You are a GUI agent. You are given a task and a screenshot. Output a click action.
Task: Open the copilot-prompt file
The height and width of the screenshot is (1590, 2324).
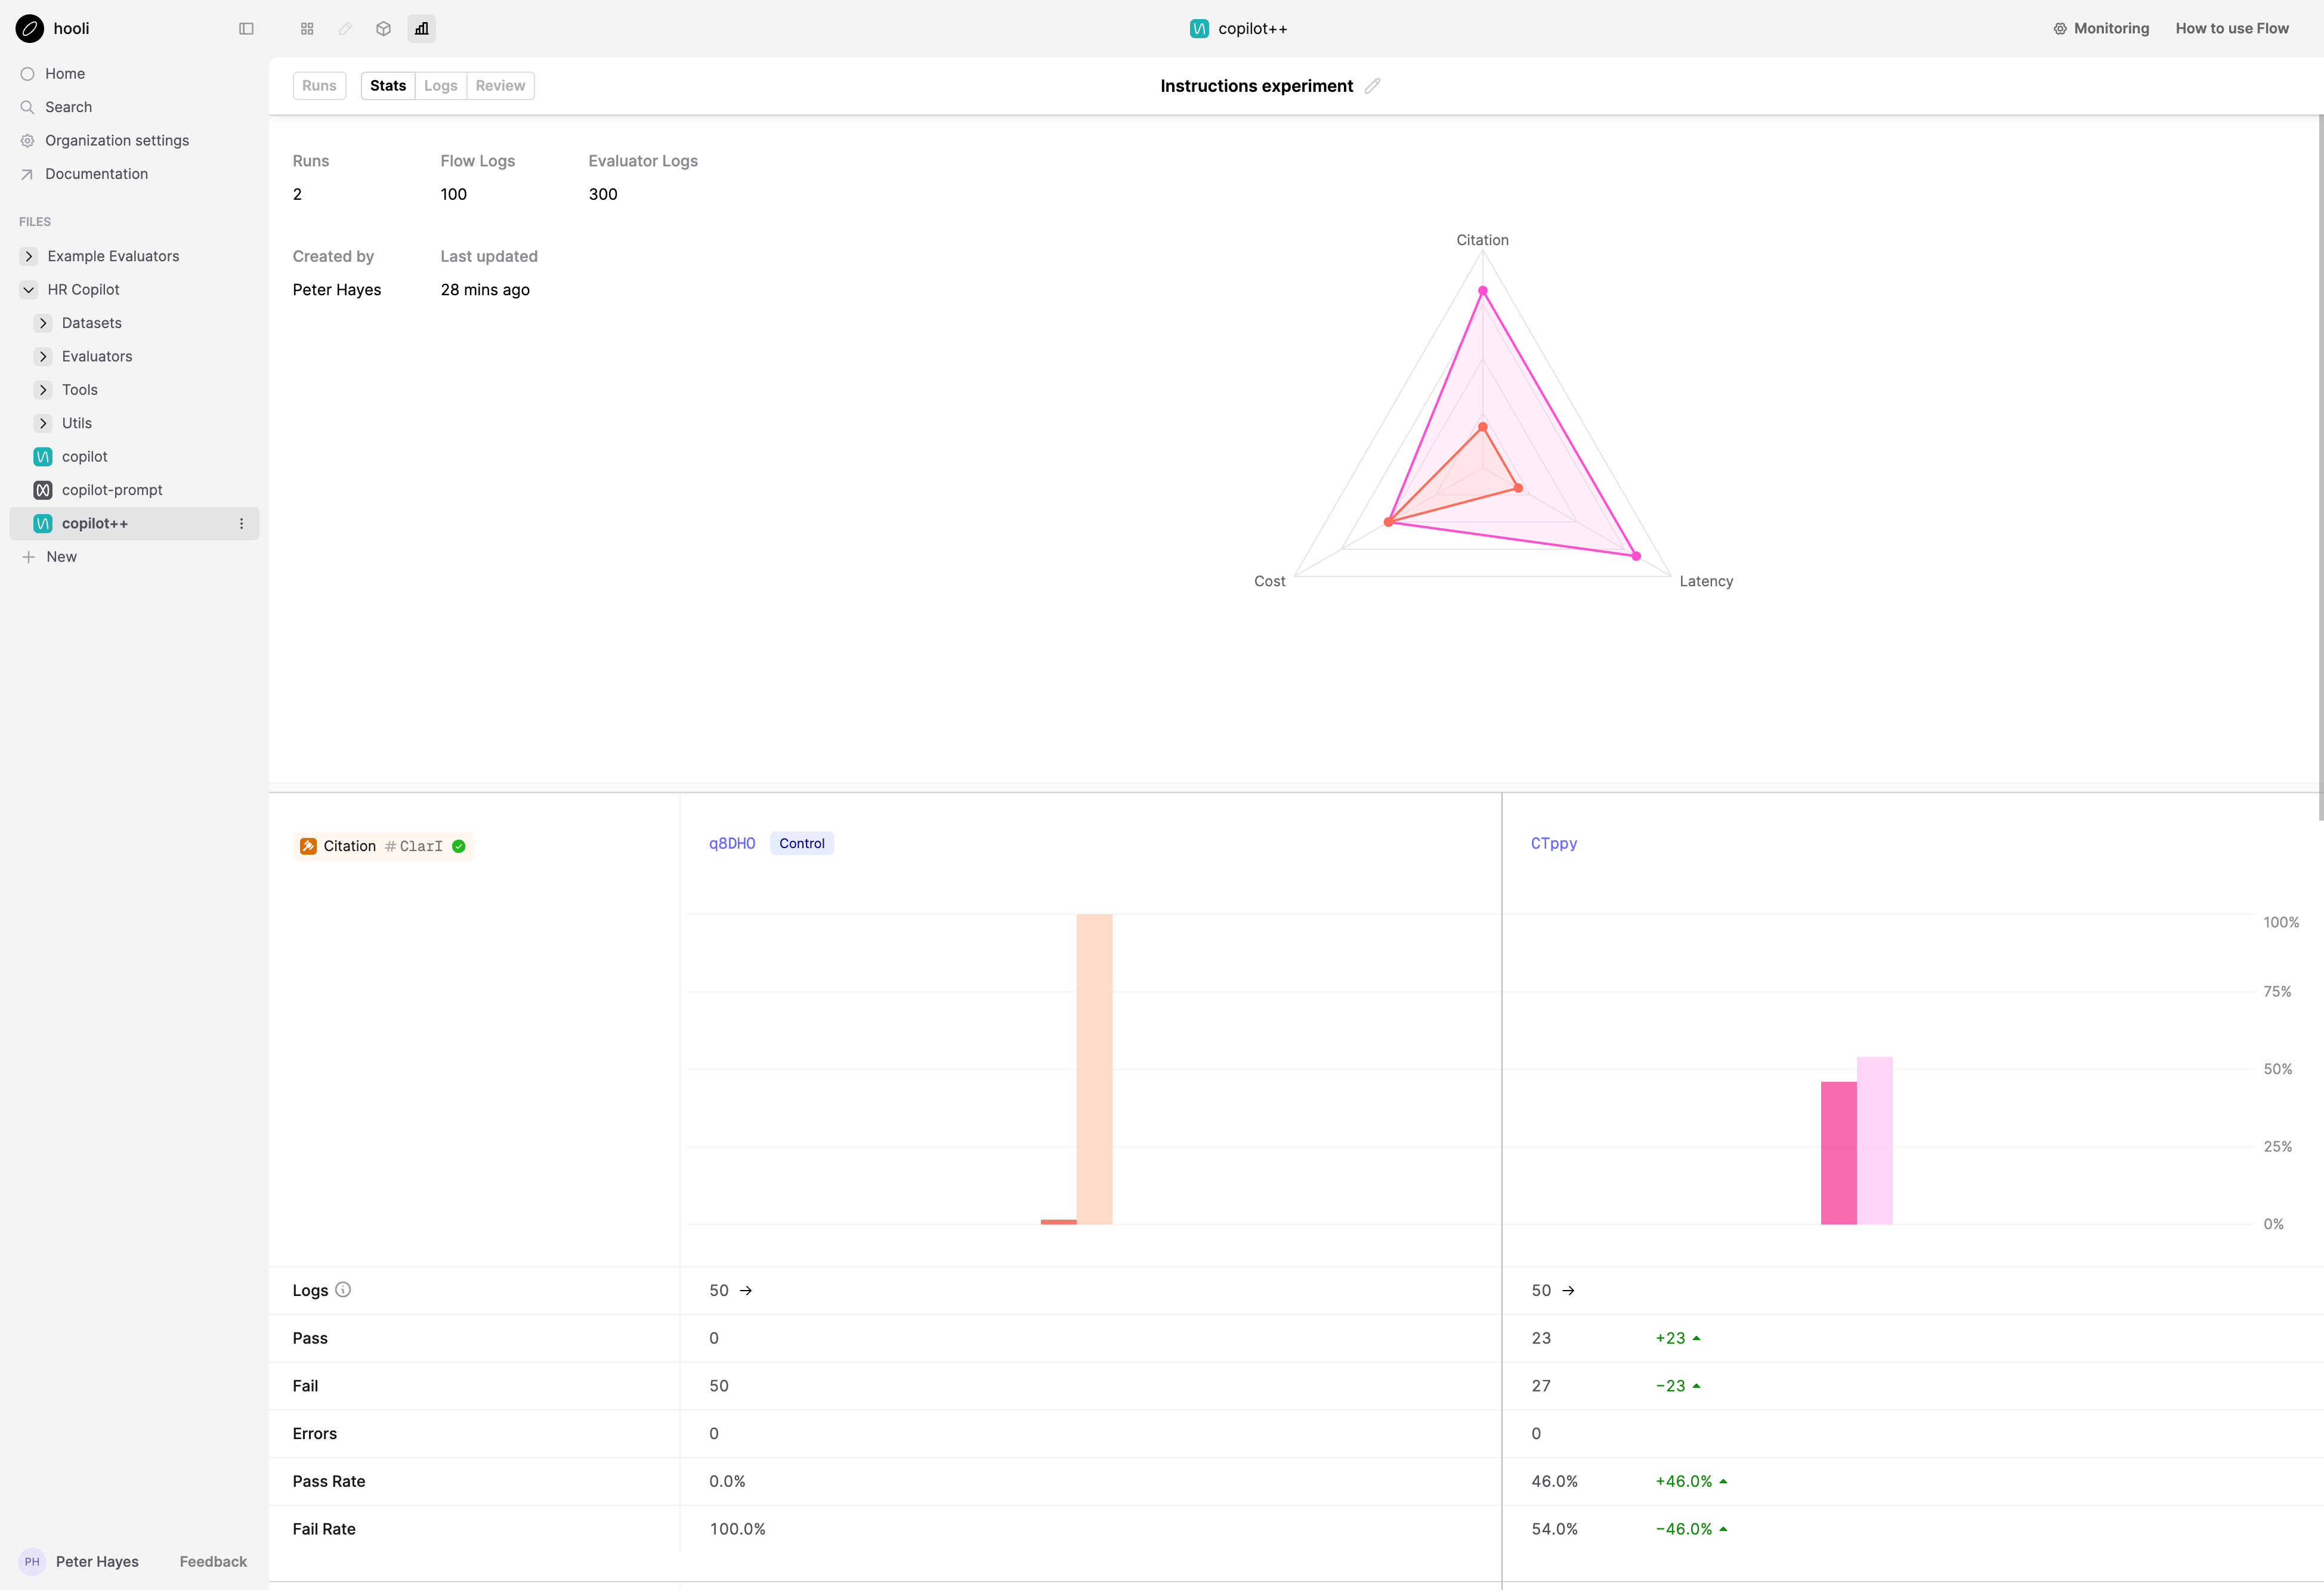[112, 490]
